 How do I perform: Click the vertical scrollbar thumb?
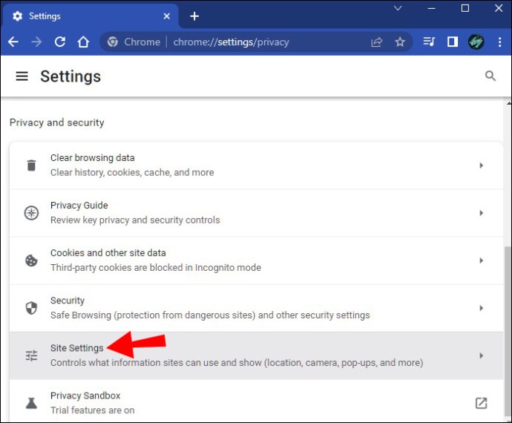tap(508, 332)
